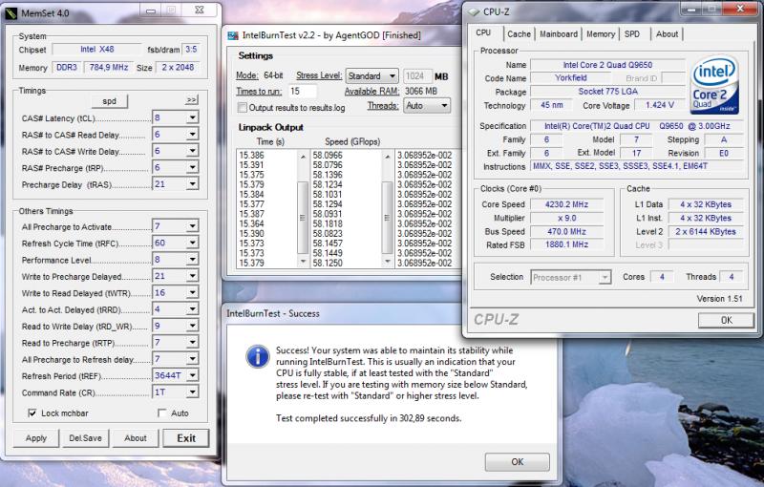Image resolution: width=764 pixels, height=487 pixels.
Task: Switch to the About tab in CPU-Z
Action: click(x=667, y=34)
